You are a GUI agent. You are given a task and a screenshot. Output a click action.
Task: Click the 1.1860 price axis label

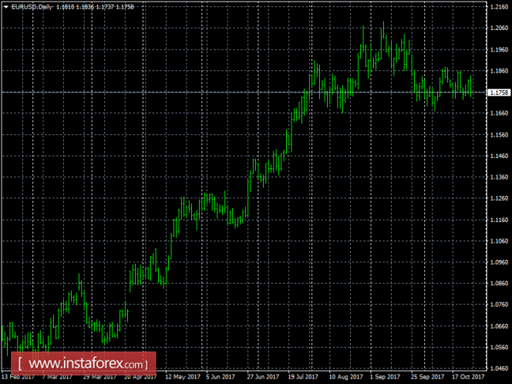tap(498, 71)
